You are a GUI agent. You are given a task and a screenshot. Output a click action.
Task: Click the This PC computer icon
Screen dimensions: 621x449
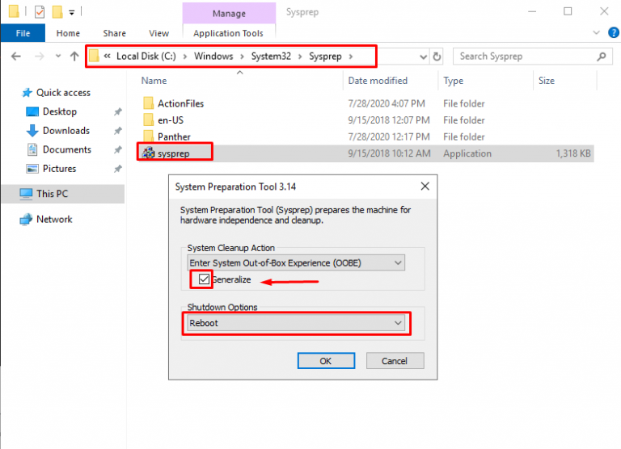click(26, 194)
